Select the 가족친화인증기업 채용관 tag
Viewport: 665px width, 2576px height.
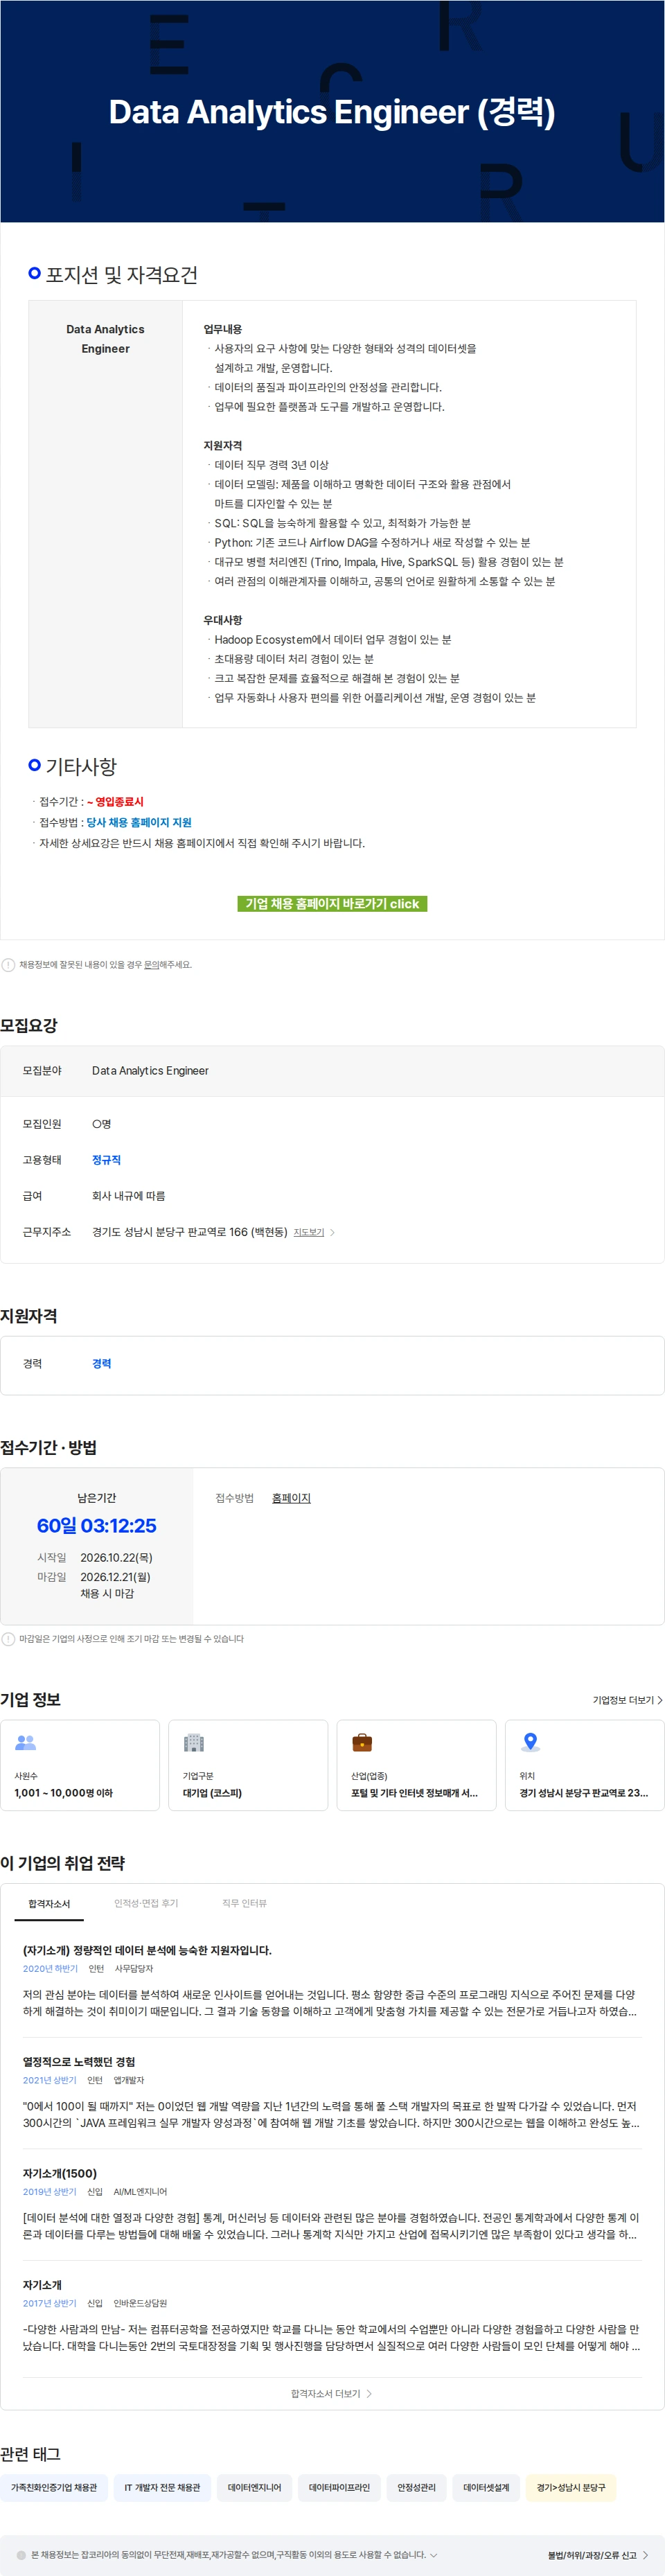coord(54,2488)
